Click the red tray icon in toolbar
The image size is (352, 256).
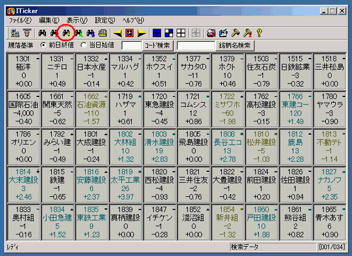pyautogui.click(x=211, y=33)
